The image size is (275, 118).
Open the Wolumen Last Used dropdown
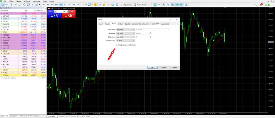[125, 33]
